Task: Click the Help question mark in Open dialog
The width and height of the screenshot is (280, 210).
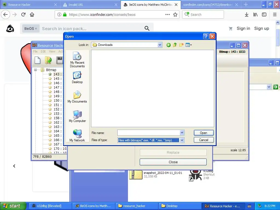Action: [206, 36]
